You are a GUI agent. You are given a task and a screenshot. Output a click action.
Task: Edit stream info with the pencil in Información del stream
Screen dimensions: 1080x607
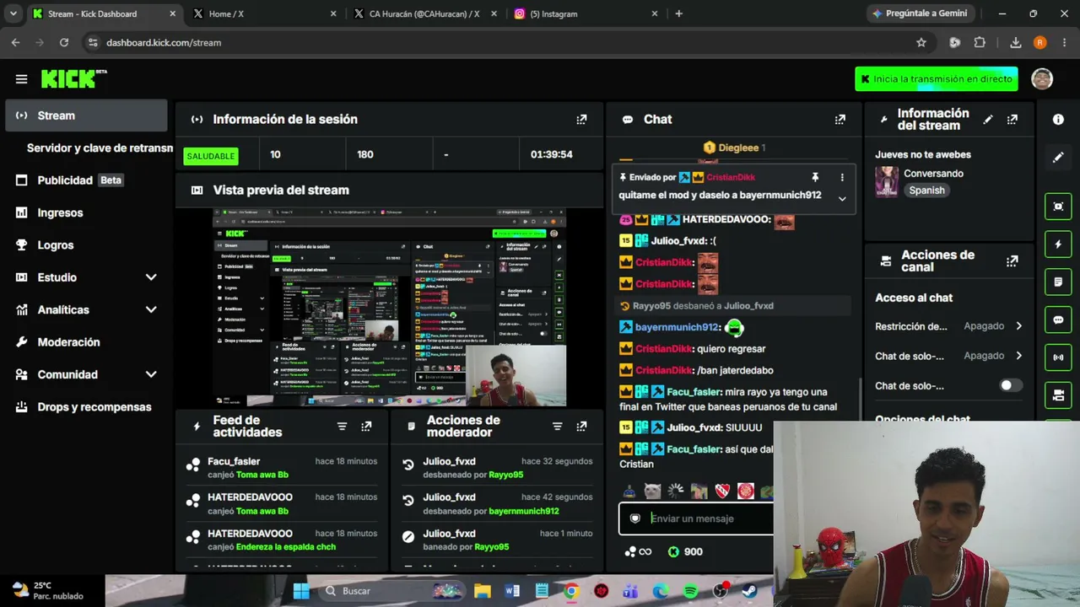987,120
